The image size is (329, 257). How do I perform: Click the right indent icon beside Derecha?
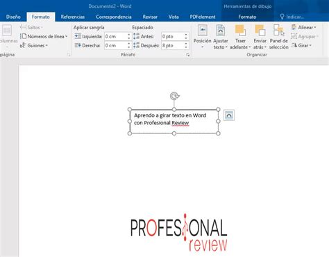tap(78, 45)
